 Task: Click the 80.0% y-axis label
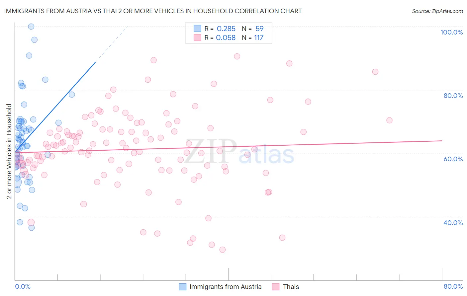(453, 96)
